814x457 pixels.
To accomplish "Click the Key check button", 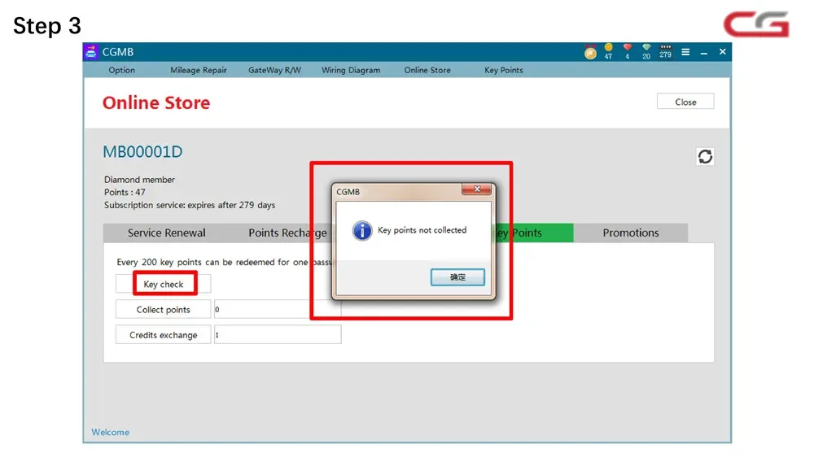I will [x=164, y=285].
